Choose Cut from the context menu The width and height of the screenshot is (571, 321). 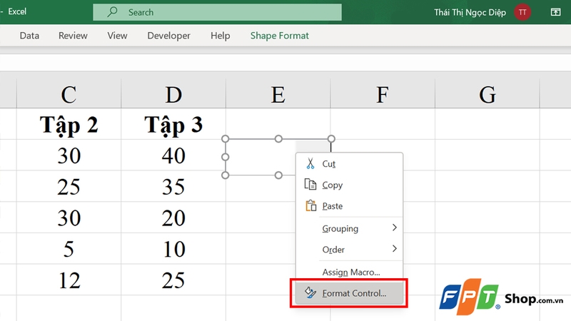(x=349, y=164)
